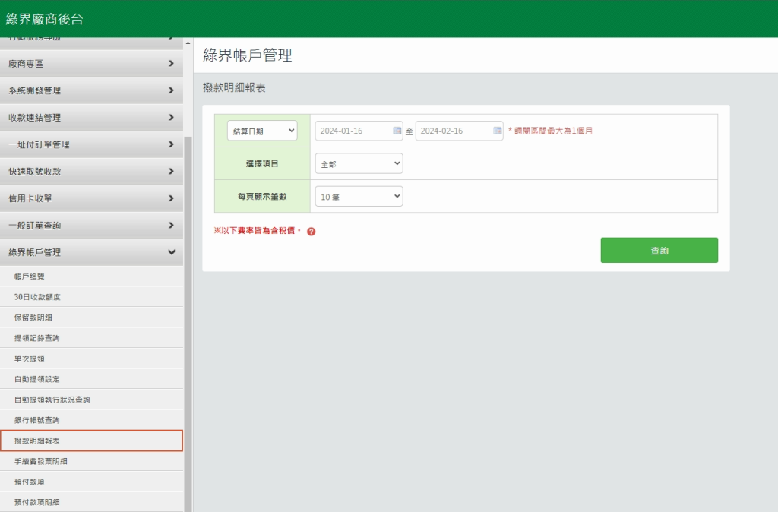Click the 每頁顯示筆數 row label
The height and width of the screenshot is (512, 778).
pos(262,197)
